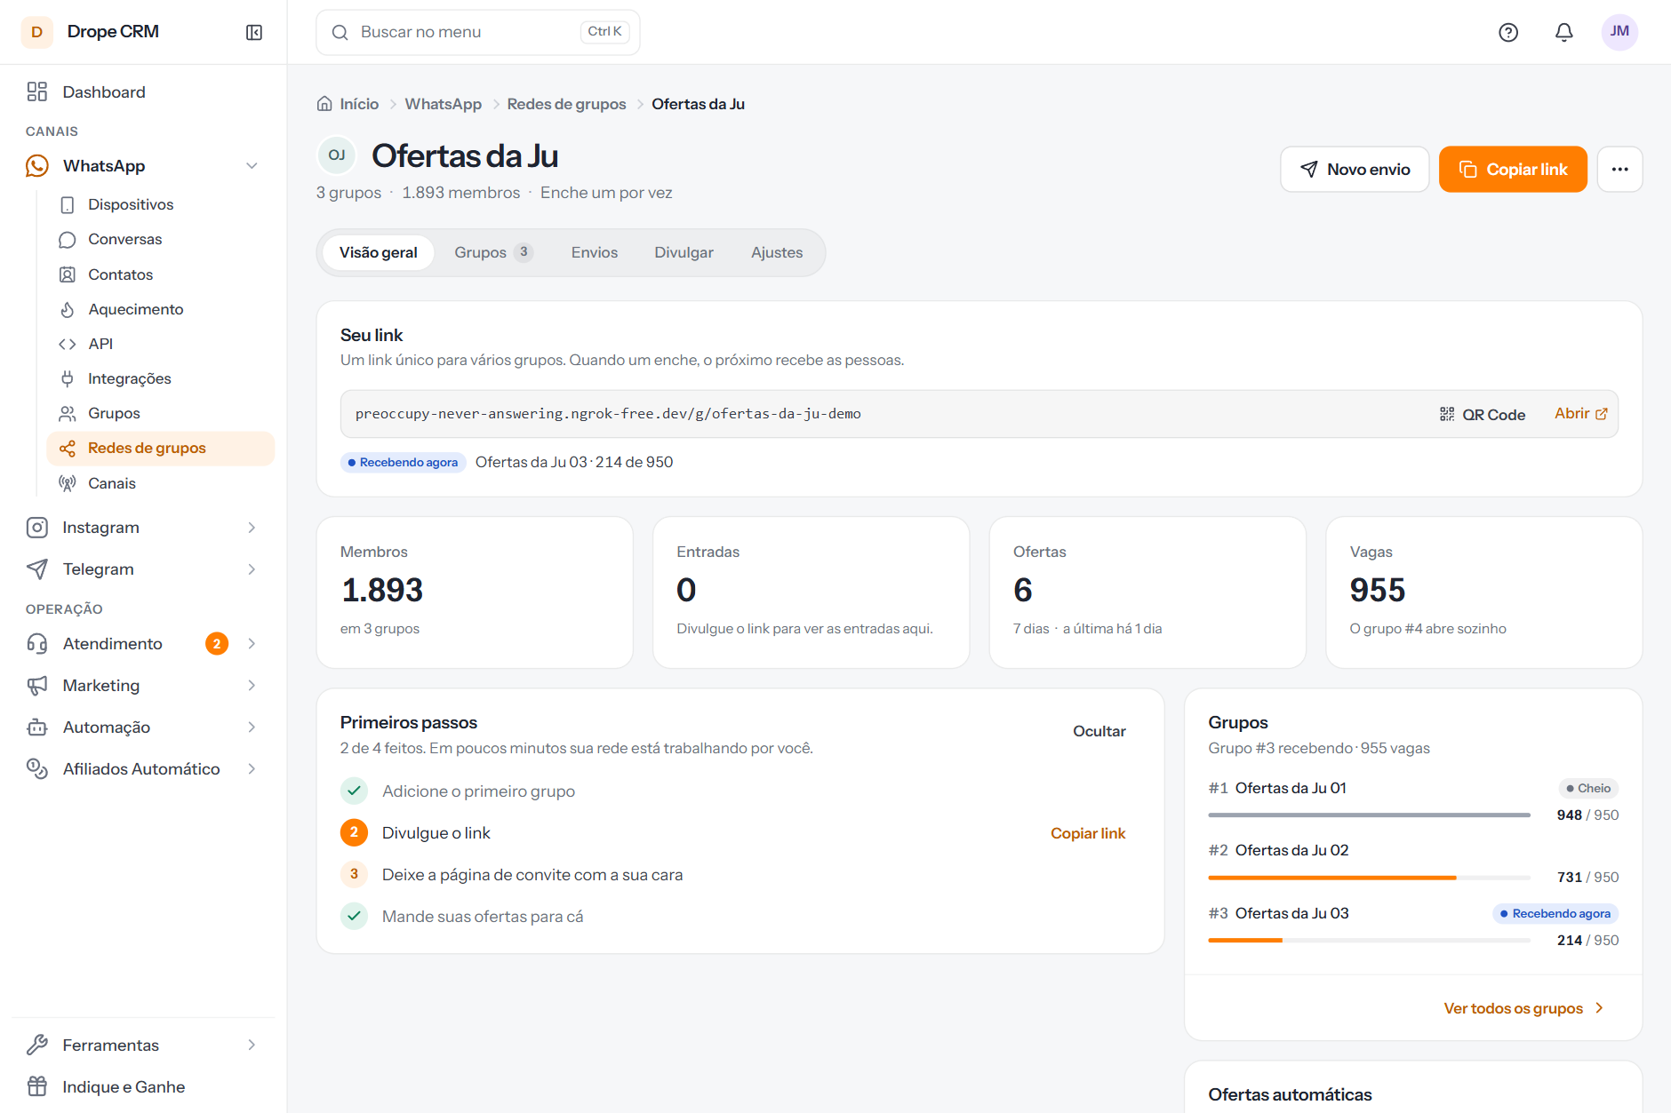Click the Membros 1.893 card
Image resolution: width=1671 pixels, height=1113 pixels.
pyautogui.click(x=475, y=592)
